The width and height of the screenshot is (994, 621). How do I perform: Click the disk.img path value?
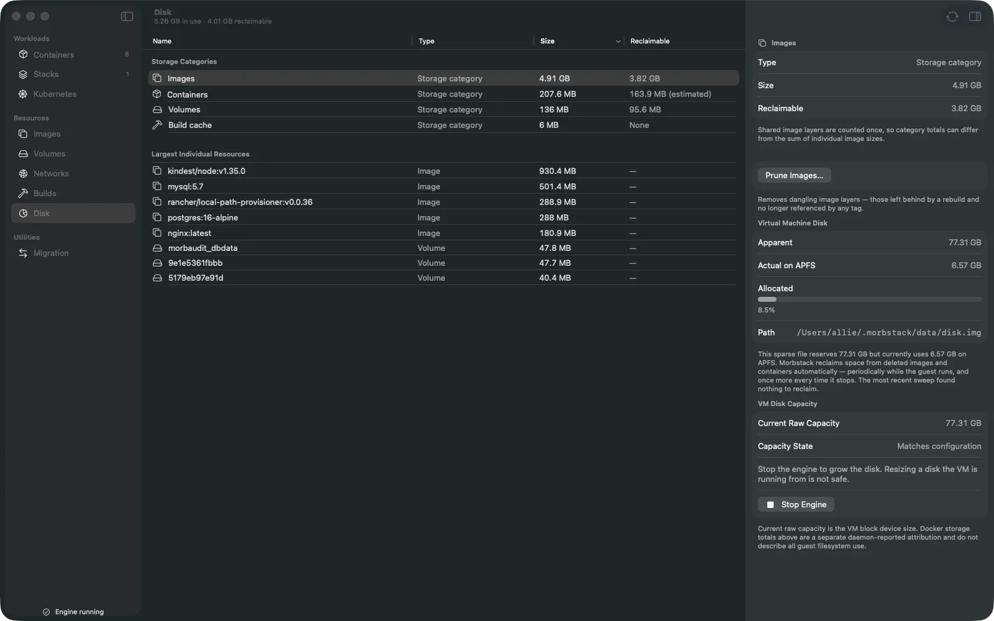pos(889,332)
